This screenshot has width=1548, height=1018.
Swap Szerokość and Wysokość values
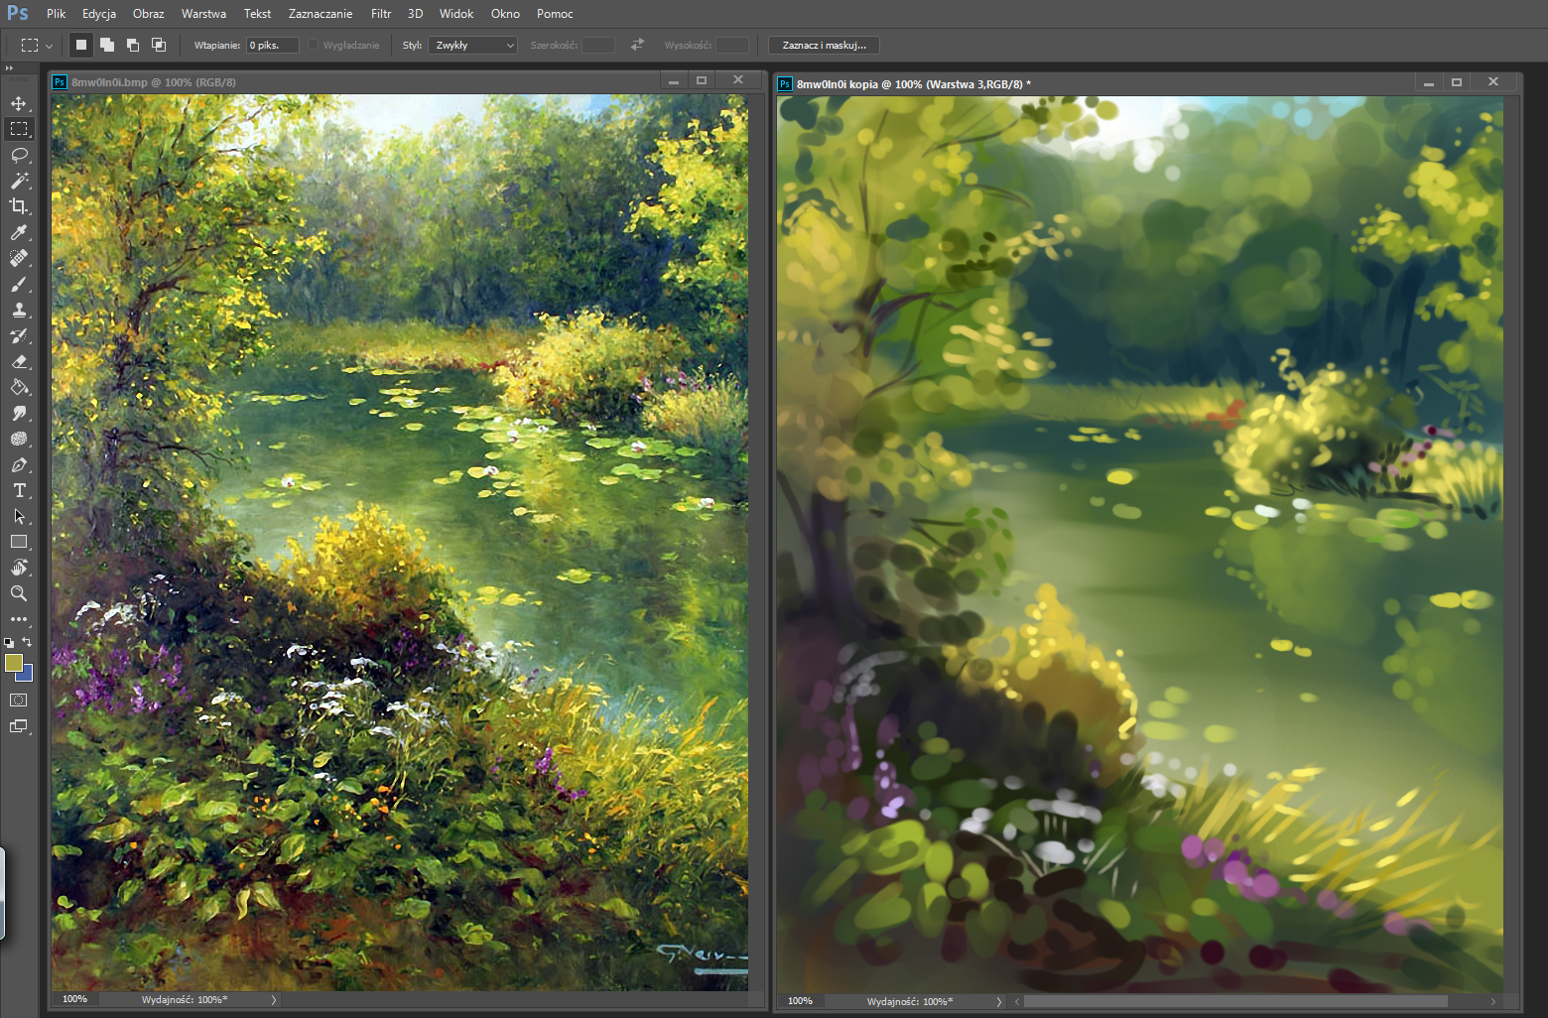coord(637,45)
